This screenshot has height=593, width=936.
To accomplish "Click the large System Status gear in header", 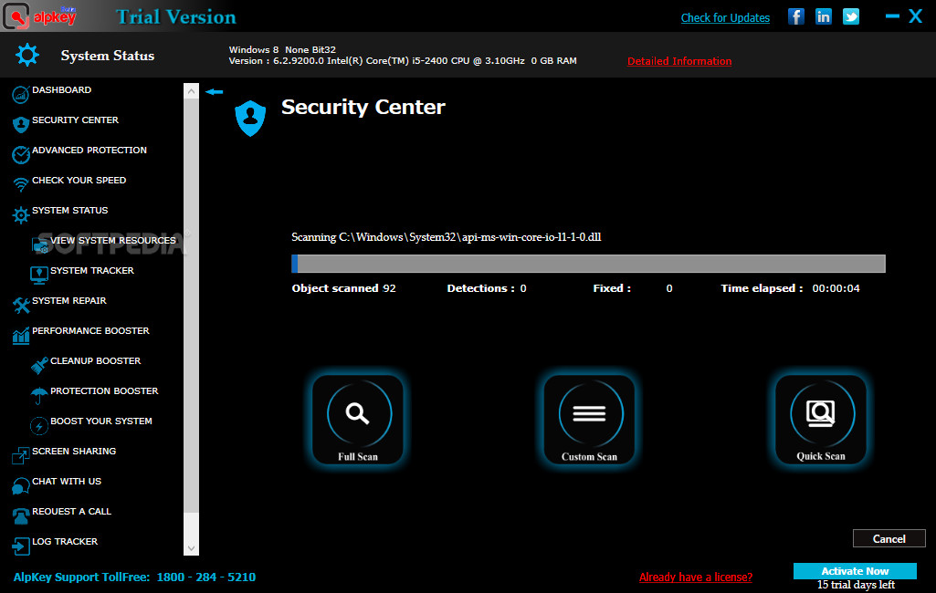I will (27, 55).
